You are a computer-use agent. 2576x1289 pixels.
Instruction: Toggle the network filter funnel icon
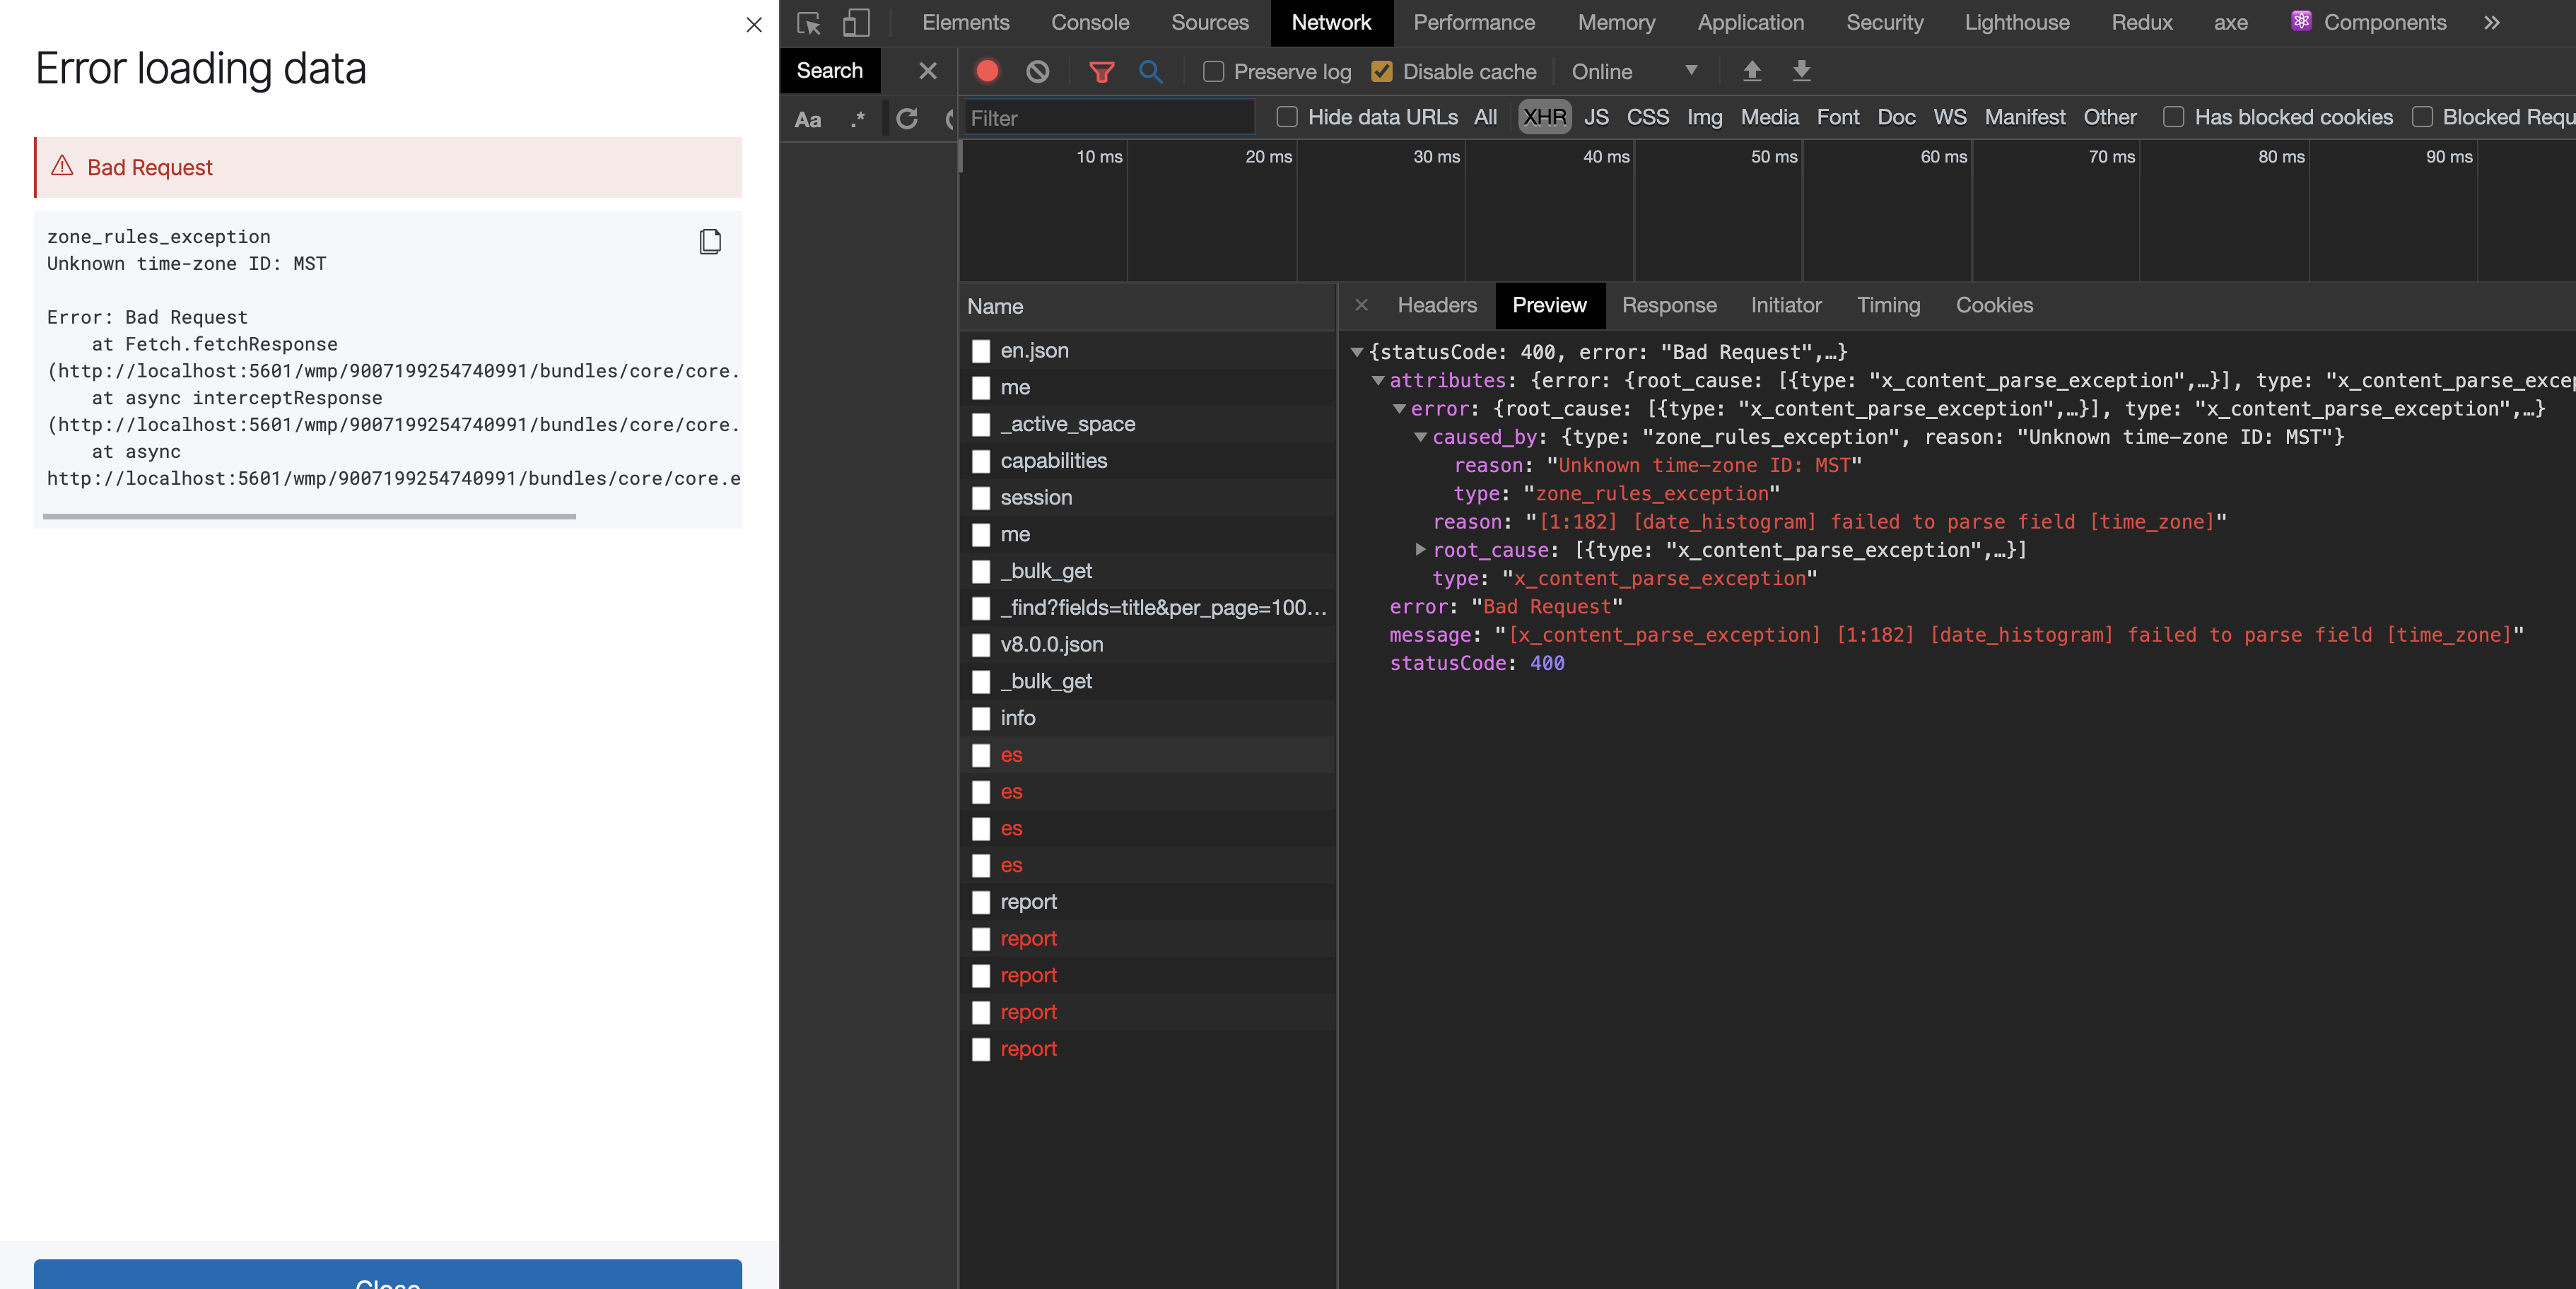tap(1101, 71)
